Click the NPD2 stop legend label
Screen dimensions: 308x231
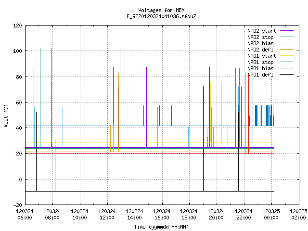coord(260,37)
